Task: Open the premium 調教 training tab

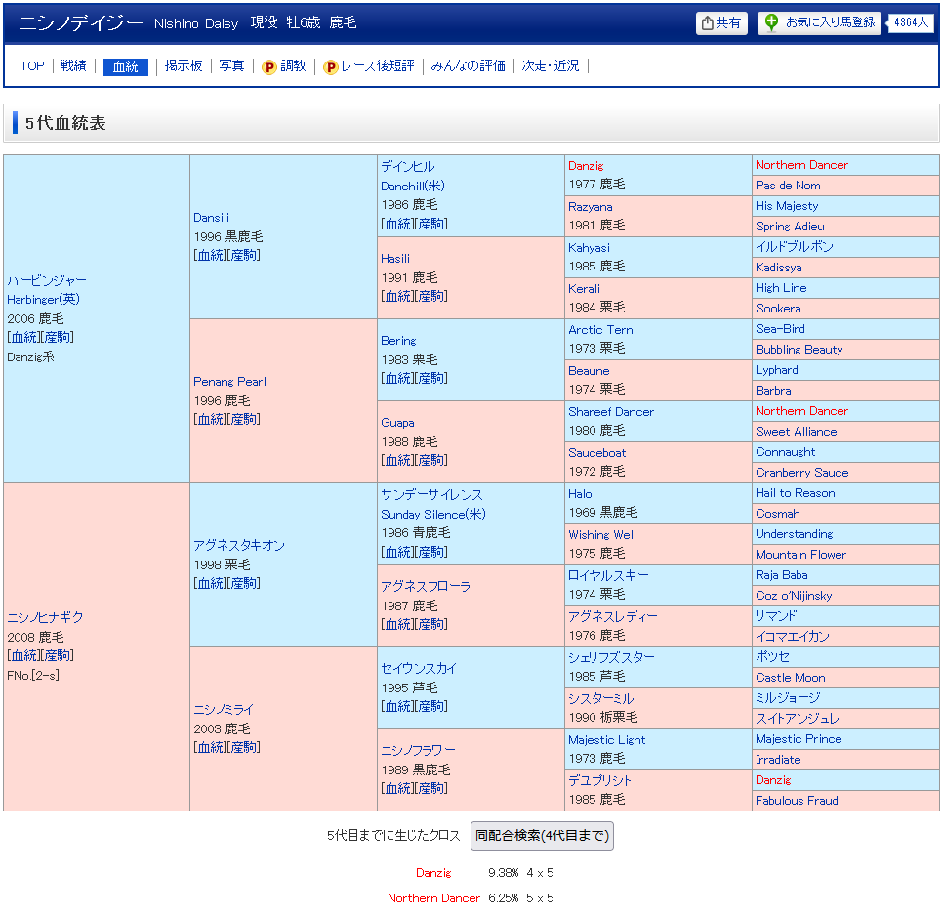Action: click(x=284, y=65)
